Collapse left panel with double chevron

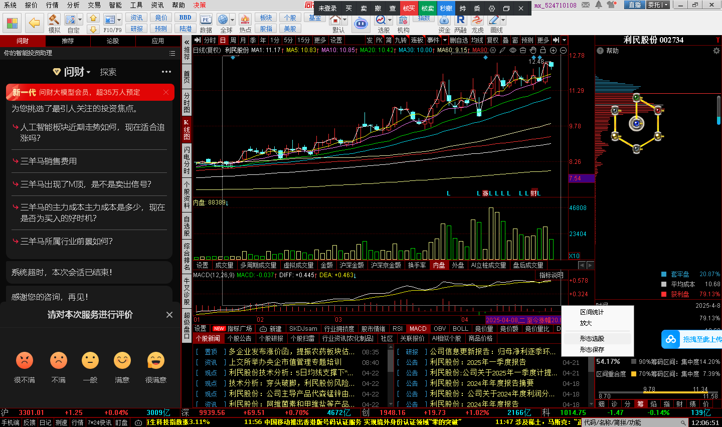coord(187,42)
